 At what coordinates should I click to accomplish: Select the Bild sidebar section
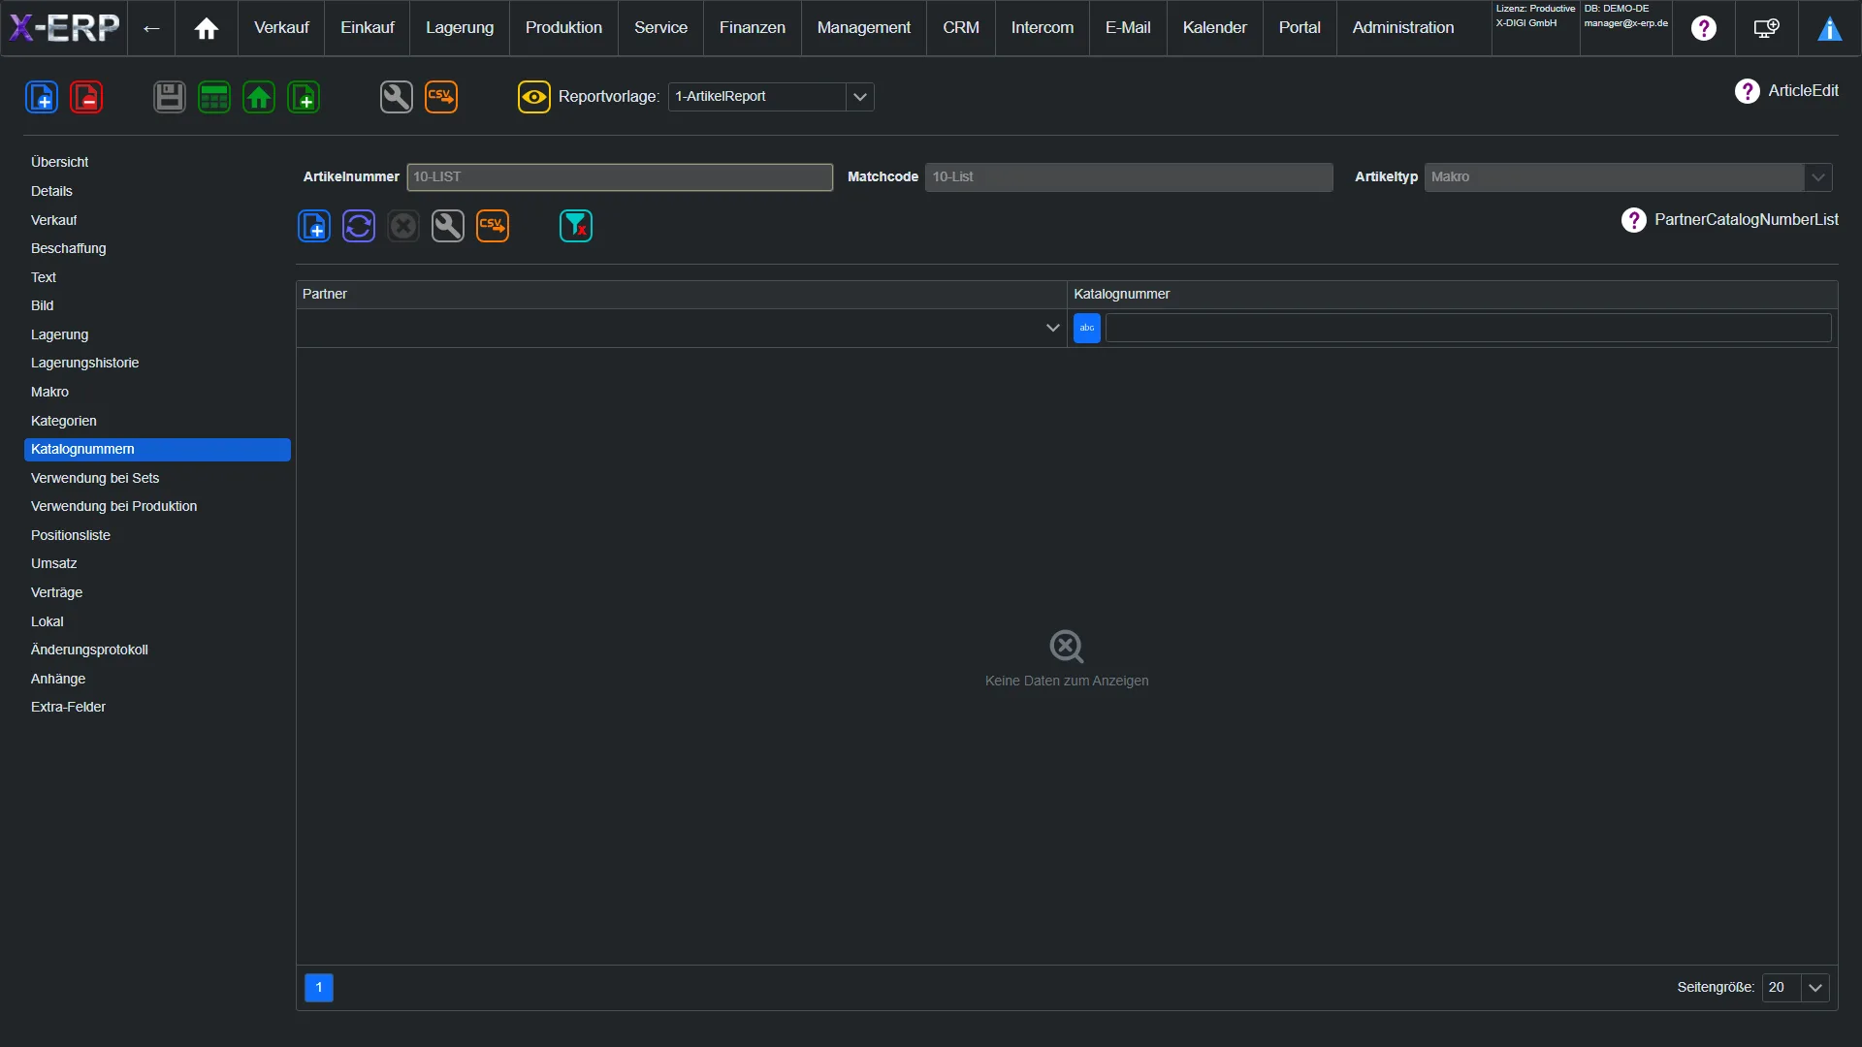(157, 305)
